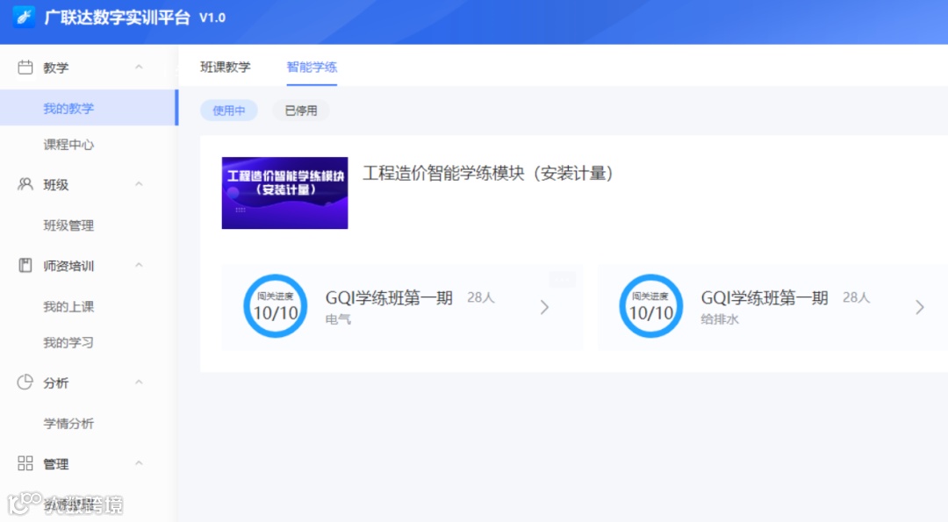Screen dimensions: 948x522
Task: Open the GQI学练班第一期 给排水 class title
Action: (765, 298)
